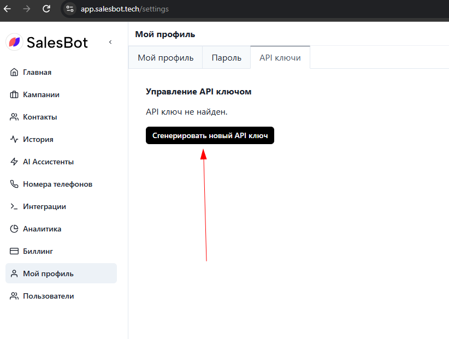The image size is (449, 339).
Task: Click the pulse icon beside История
Action: [14, 139]
